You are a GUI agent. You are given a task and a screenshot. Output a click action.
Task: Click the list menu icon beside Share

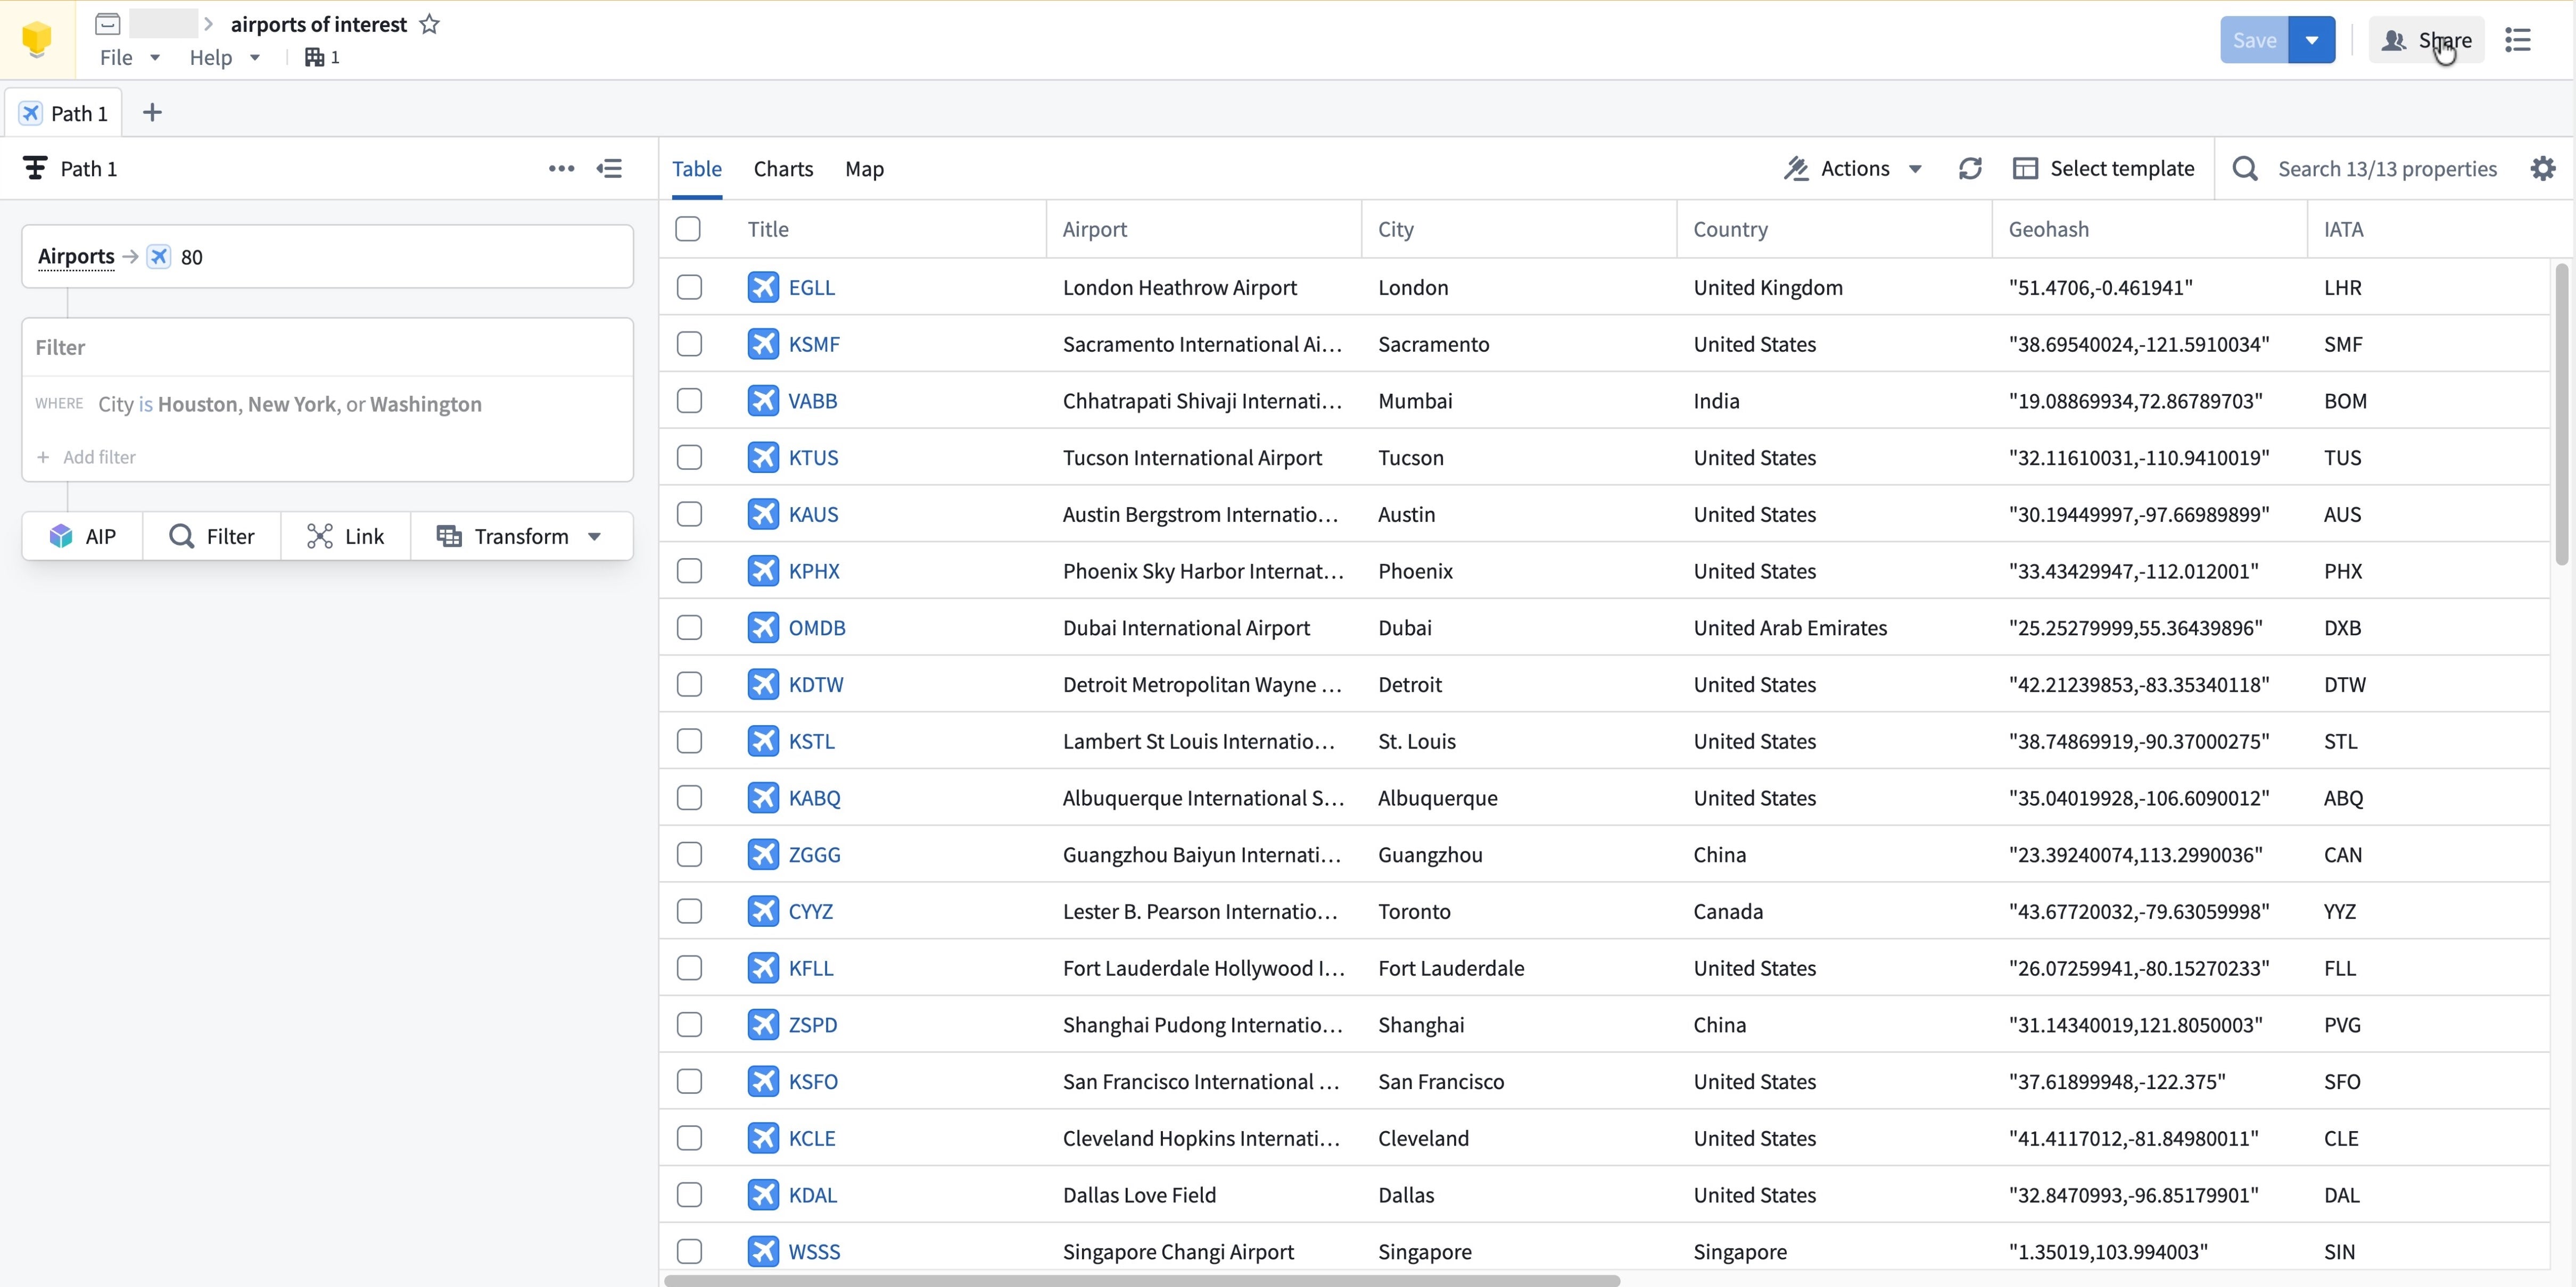2517,40
